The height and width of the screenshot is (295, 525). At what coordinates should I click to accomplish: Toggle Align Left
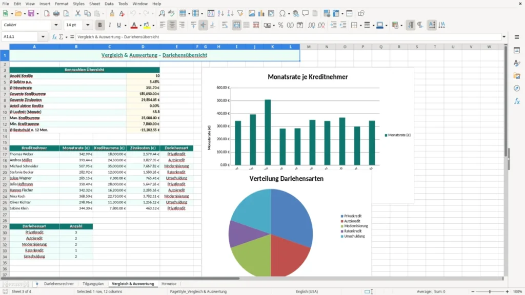(x=163, y=25)
